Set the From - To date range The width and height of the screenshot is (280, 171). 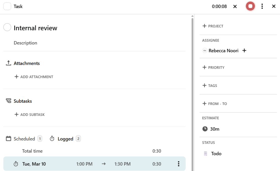pos(215,104)
